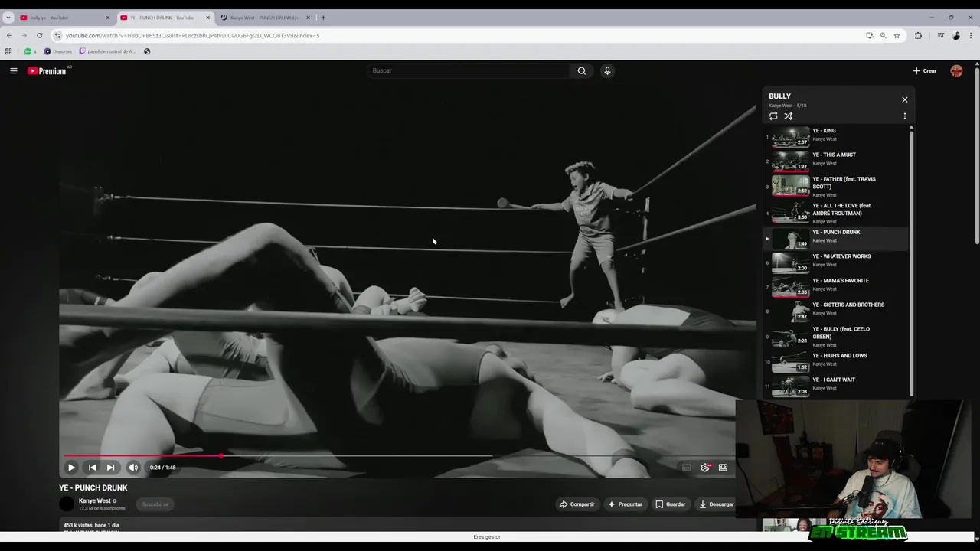Viewport: 980px width, 551px height.
Task: Close the 'bully ye - YouTube' tab
Action: (107, 18)
